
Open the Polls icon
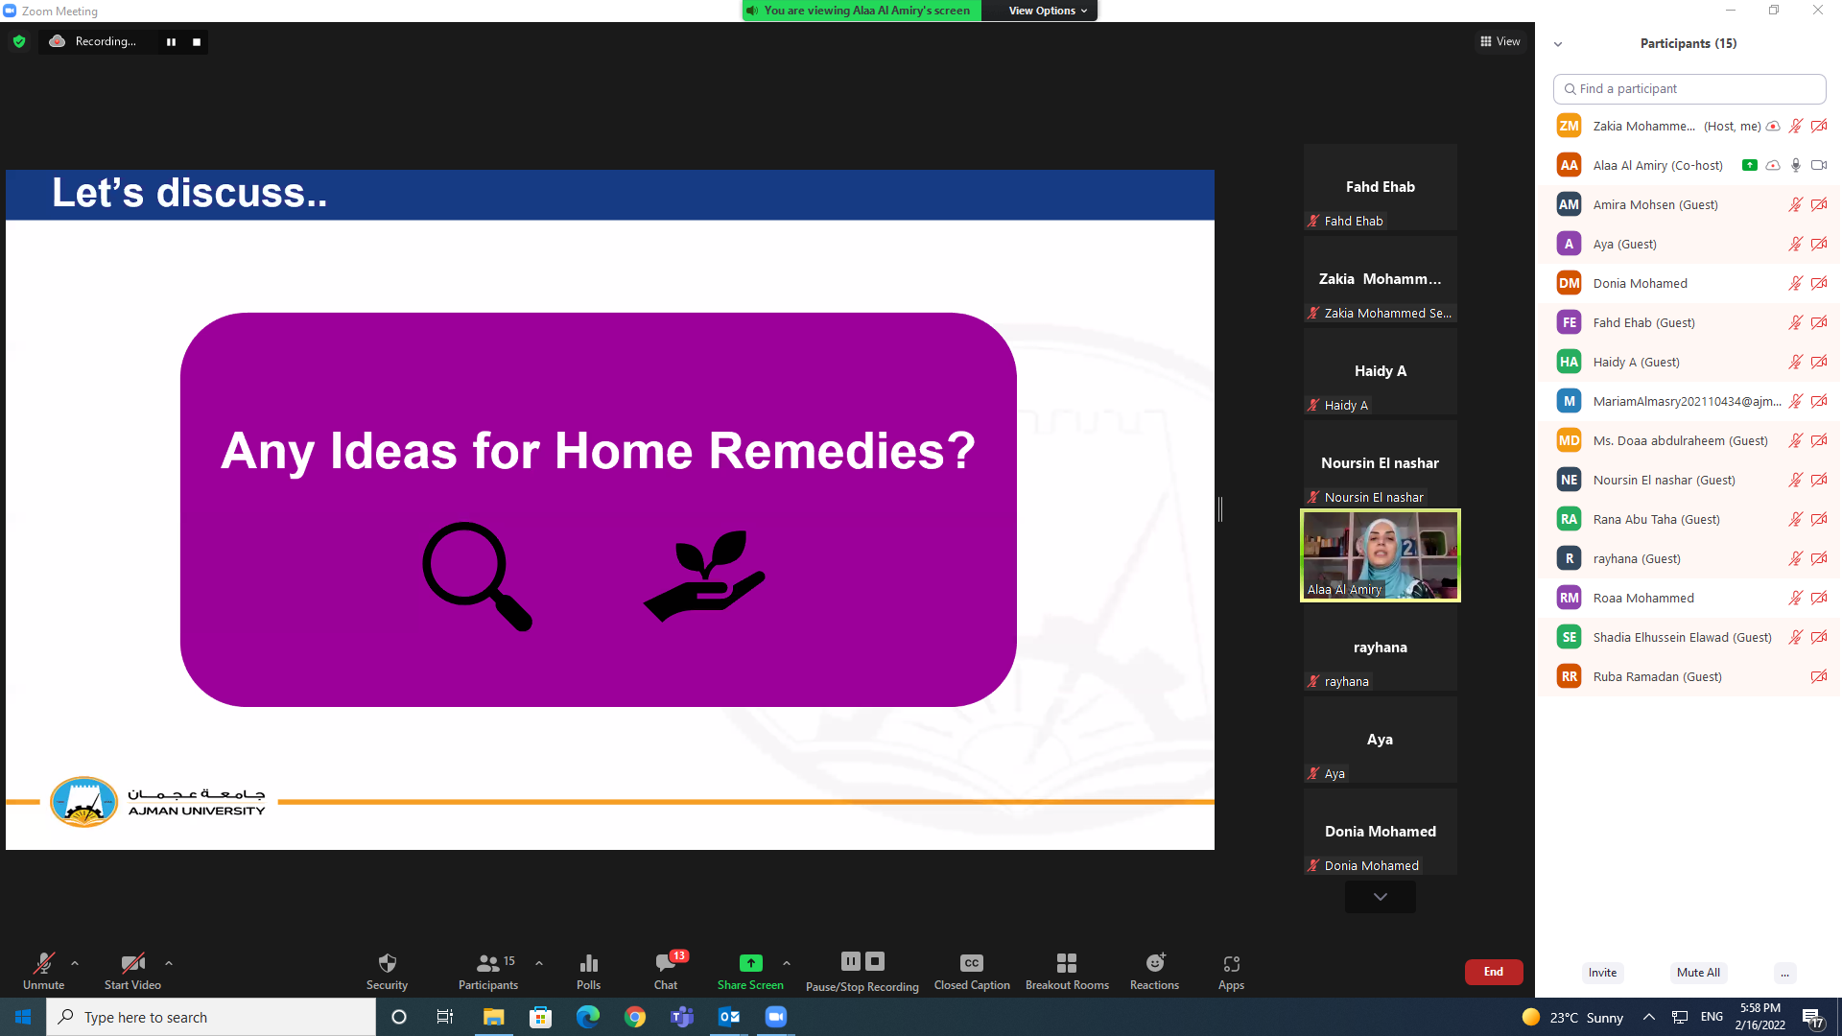coord(588,963)
